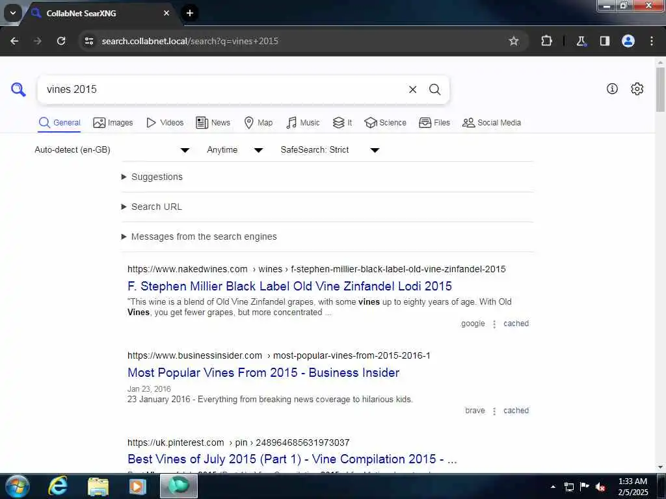Open the tab search dropdown arrow

[13, 13]
